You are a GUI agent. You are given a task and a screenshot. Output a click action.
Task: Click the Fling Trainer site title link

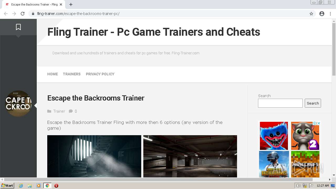154,32
